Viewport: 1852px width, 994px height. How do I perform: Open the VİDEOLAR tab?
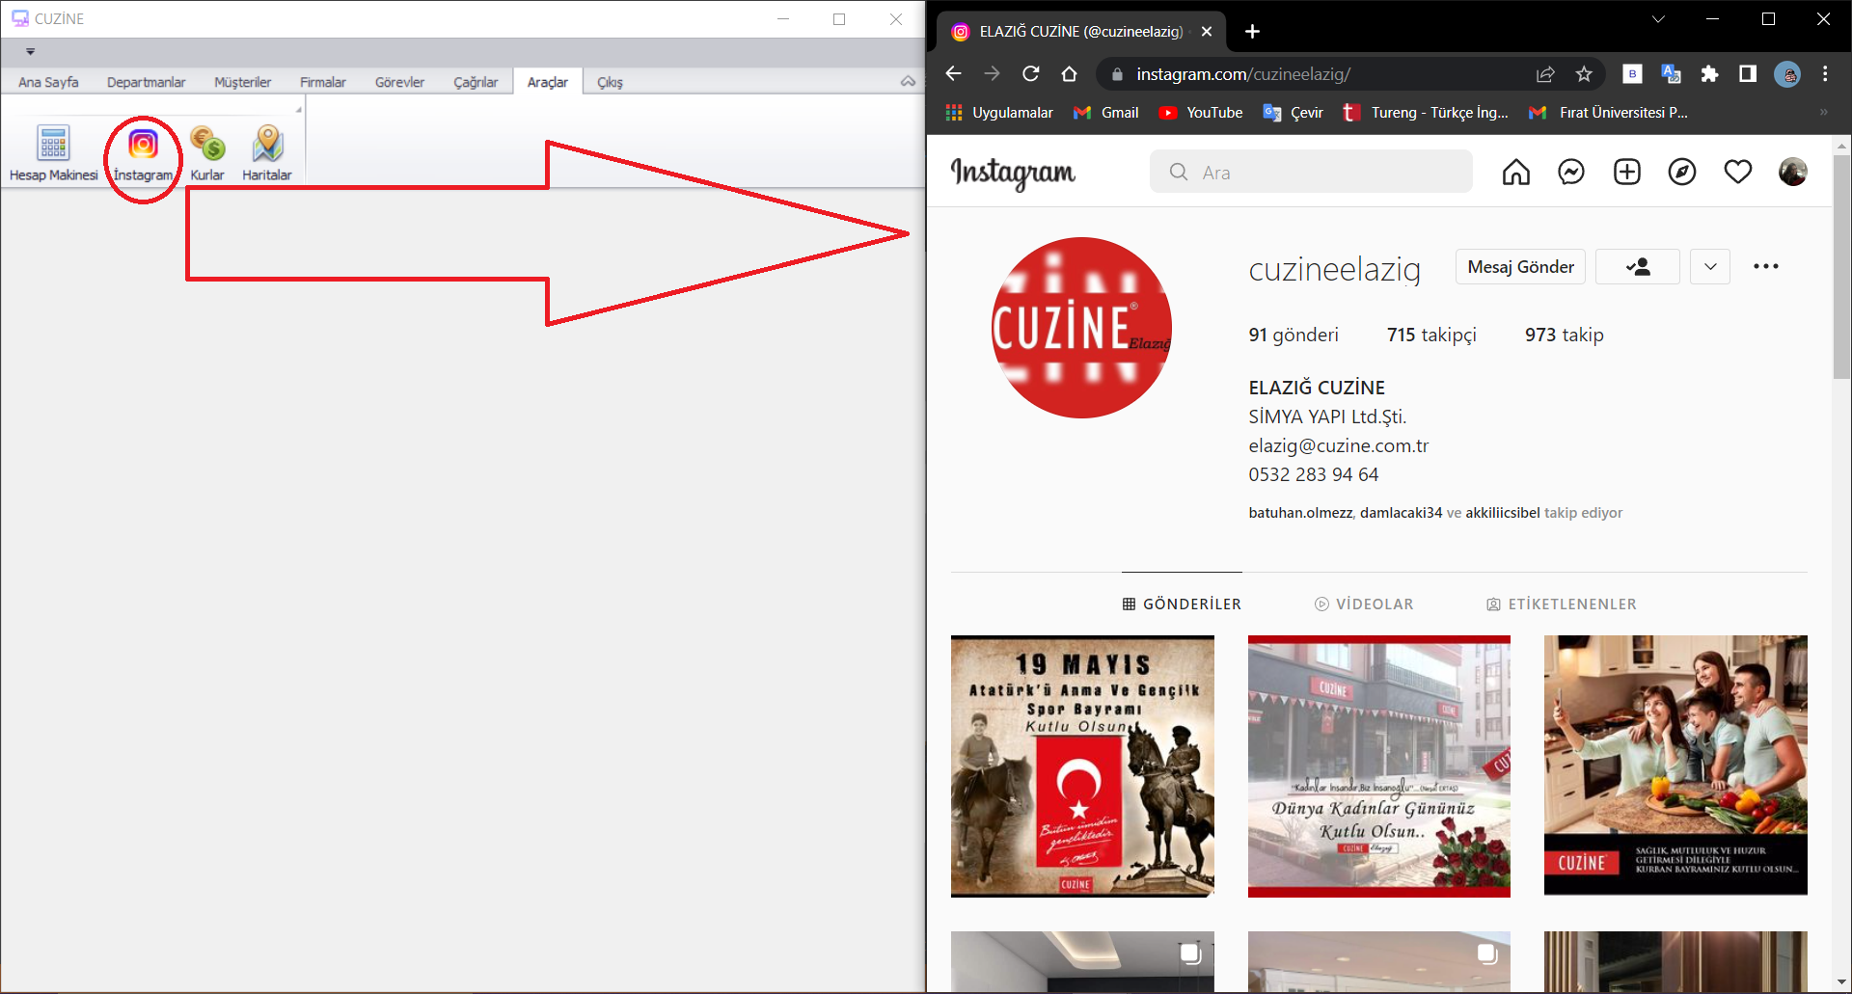[x=1364, y=604]
